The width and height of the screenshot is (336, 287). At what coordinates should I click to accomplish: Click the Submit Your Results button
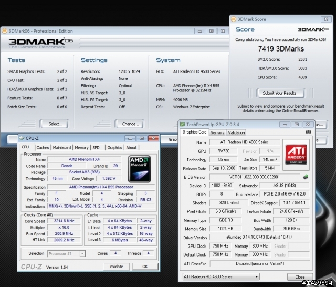pos(281,93)
